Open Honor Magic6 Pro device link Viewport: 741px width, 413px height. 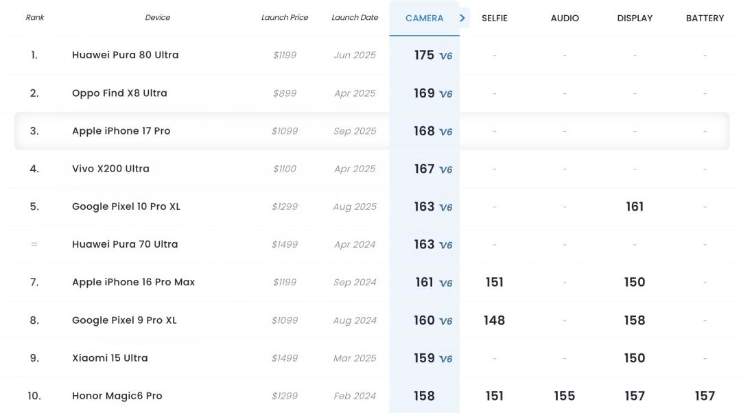[117, 396]
